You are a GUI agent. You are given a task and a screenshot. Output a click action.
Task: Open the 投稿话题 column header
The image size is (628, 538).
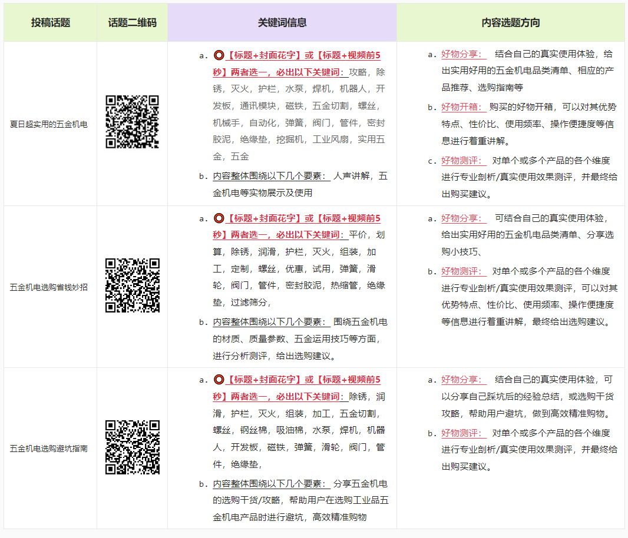pyautogui.click(x=50, y=22)
